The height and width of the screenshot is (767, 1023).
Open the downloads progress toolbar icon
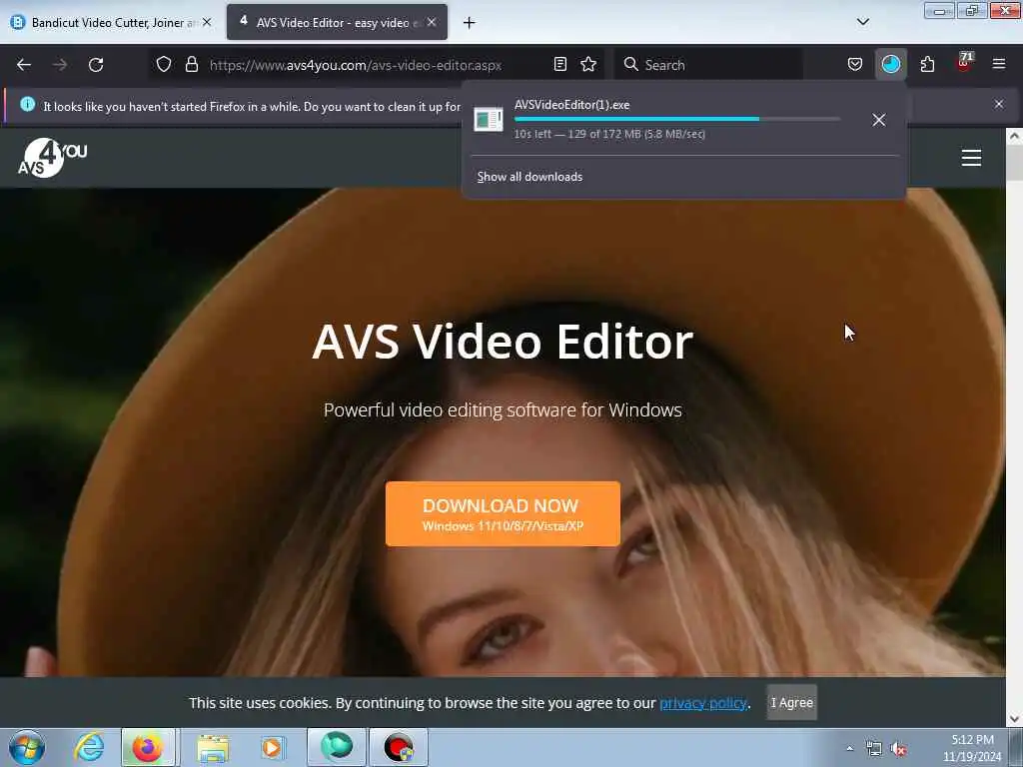[890, 65]
